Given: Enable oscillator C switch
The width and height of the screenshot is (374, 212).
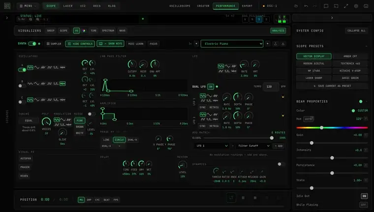Looking at the screenshot, I should [x=22, y=102].
